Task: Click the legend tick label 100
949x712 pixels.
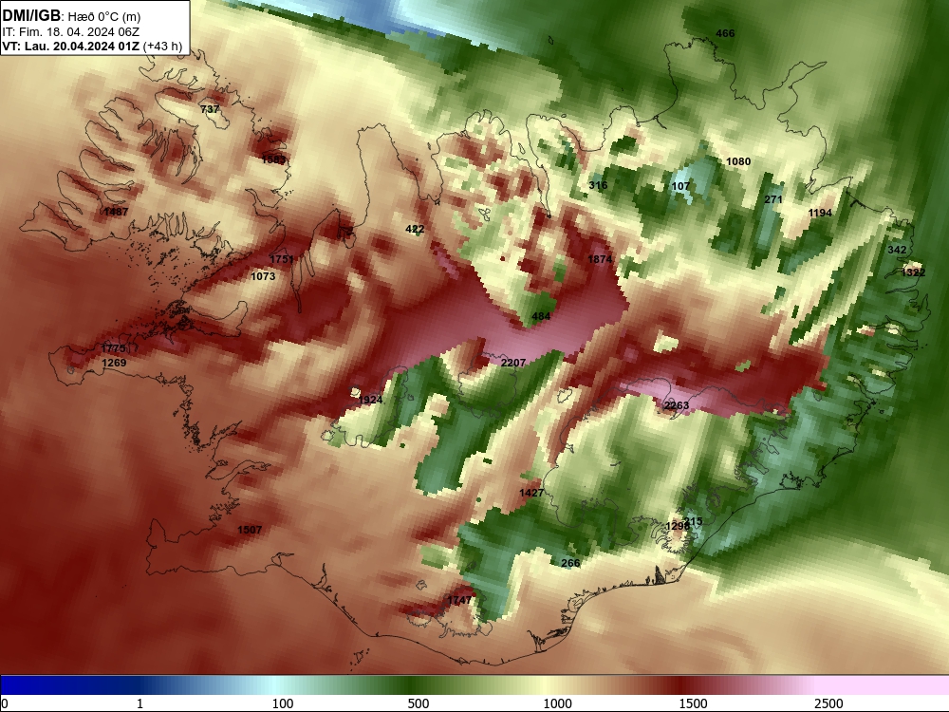Action: click(x=283, y=703)
